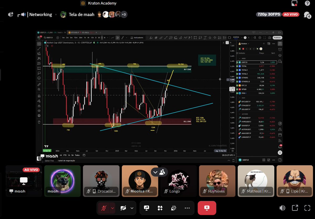The width and height of the screenshot is (315, 219).
Task: Open the Alerts clock icon on right sidebar
Action: pyautogui.click(x=280, y=49)
